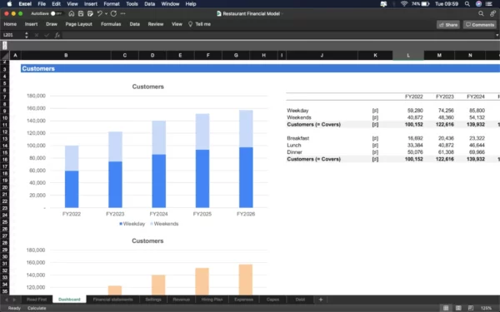This screenshot has width=500, height=312.
Task: Click the 125% zoom level in status bar
Action: point(486,308)
